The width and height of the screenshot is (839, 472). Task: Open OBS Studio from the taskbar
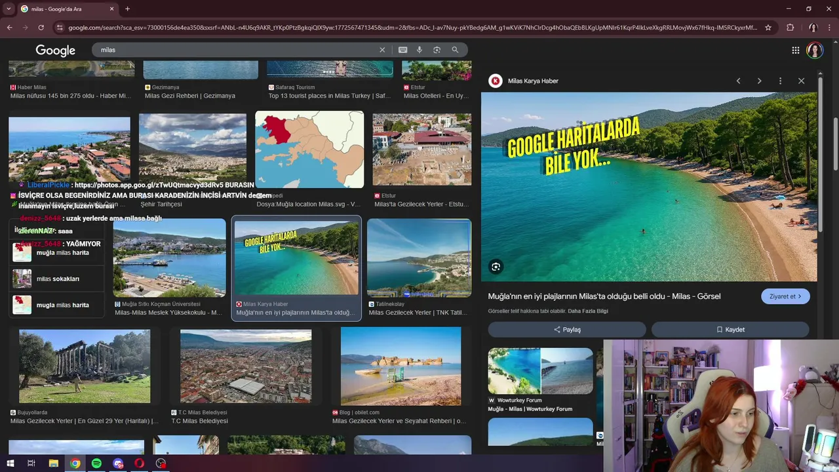pyautogui.click(x=161, y=463)
